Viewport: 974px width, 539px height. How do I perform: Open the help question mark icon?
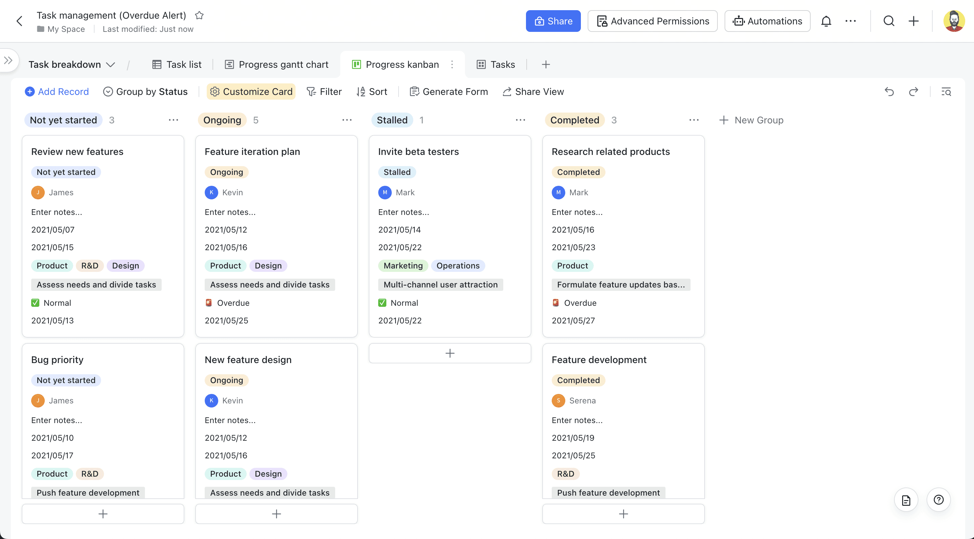coord(938,500)
